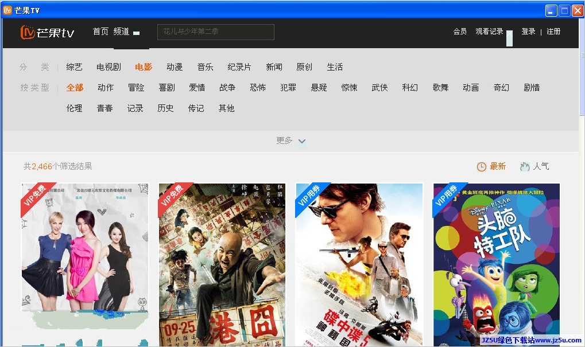The width and height of the screenshot is (585, 347).
Task: Close the 芒果TV window
Action: click(578, 10)
